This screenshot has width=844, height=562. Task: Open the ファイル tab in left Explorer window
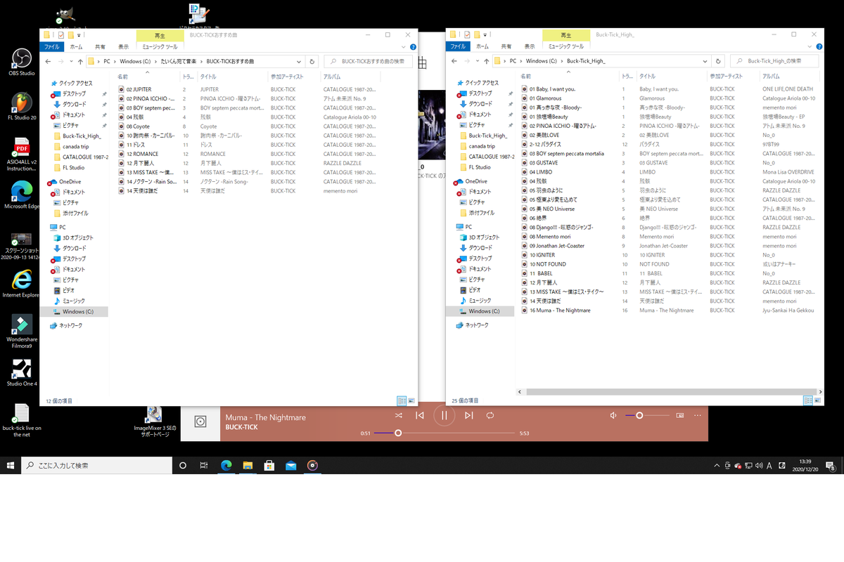pos(52,46)
